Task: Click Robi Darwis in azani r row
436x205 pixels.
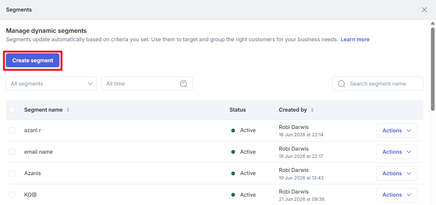Action: 294,127
